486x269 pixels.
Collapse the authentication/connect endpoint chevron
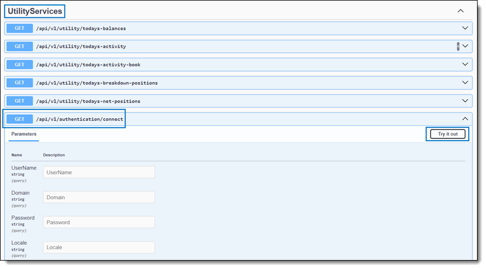point(465,119)
